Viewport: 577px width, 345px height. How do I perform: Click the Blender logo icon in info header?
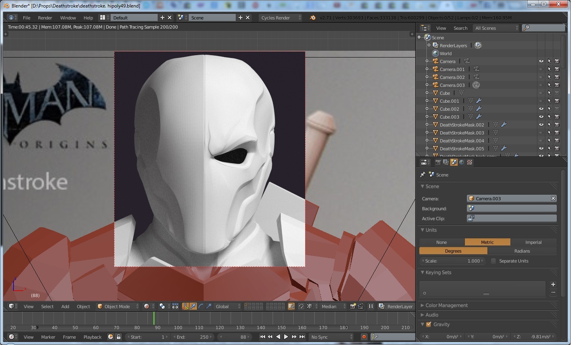(x=313, y=17)
